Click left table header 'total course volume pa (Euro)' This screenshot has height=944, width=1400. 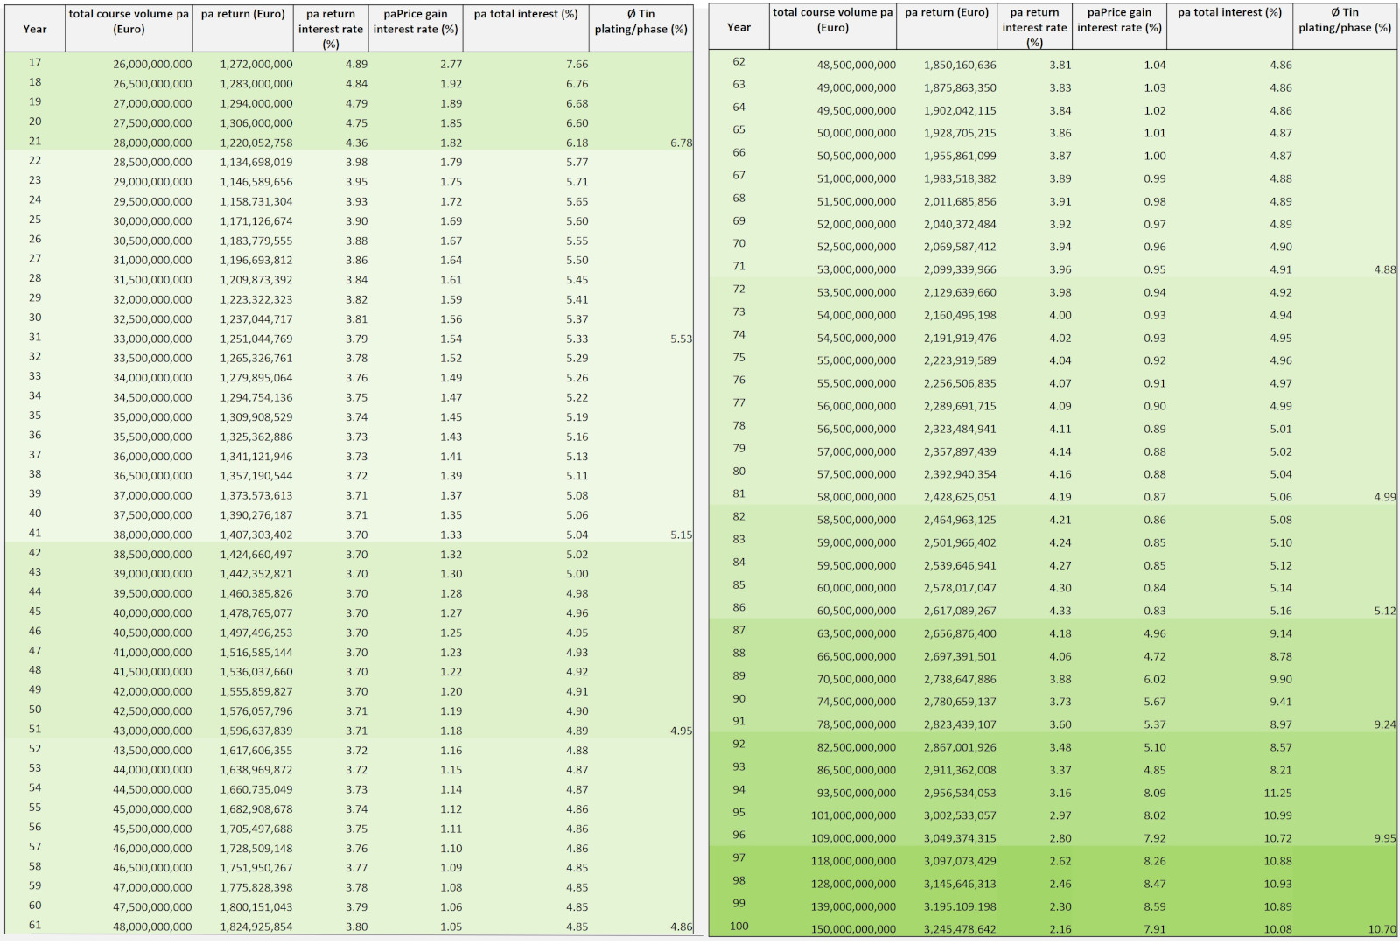pos(129,22)
